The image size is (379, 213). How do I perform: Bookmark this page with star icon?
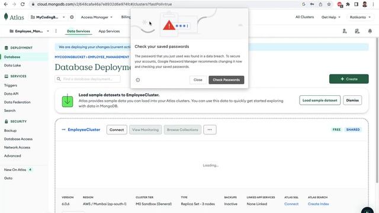point(329,4)
